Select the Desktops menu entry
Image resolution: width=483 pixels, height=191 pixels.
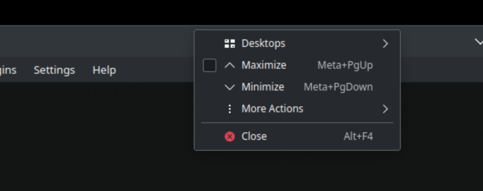click(297, 44)
